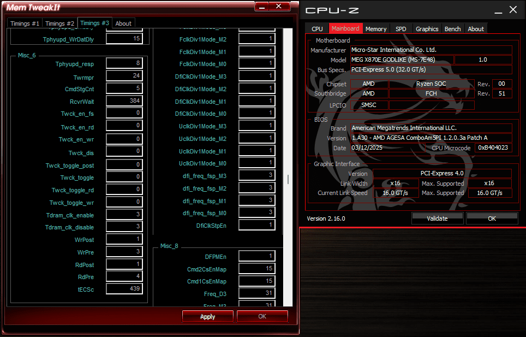The image size is (526, 337).
Task: Edit the DFPMEn value field
Action: 257,256
